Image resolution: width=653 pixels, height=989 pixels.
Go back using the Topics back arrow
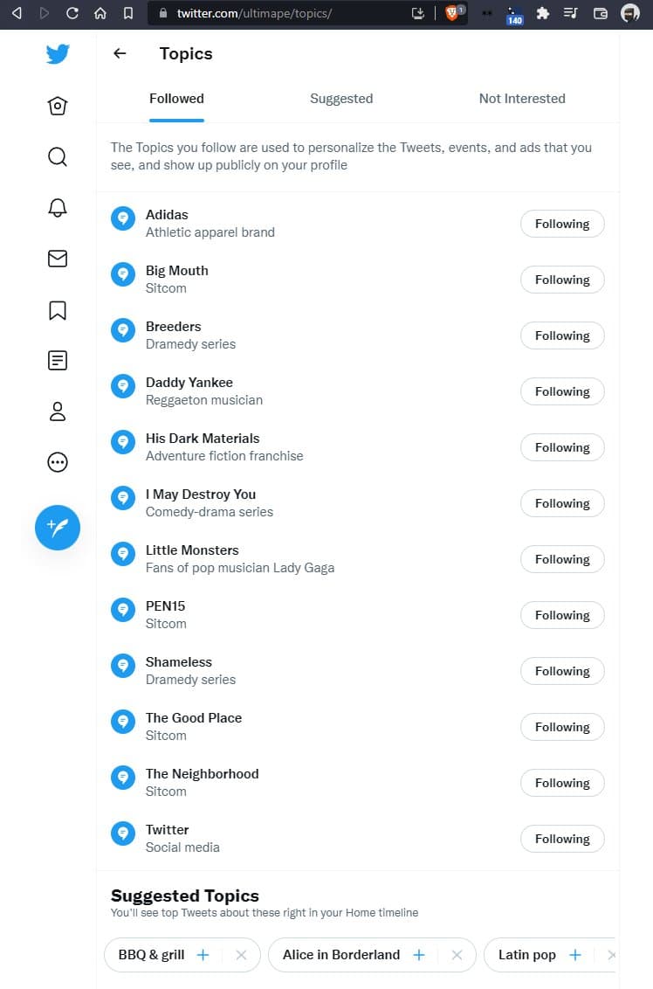[120, 53]
